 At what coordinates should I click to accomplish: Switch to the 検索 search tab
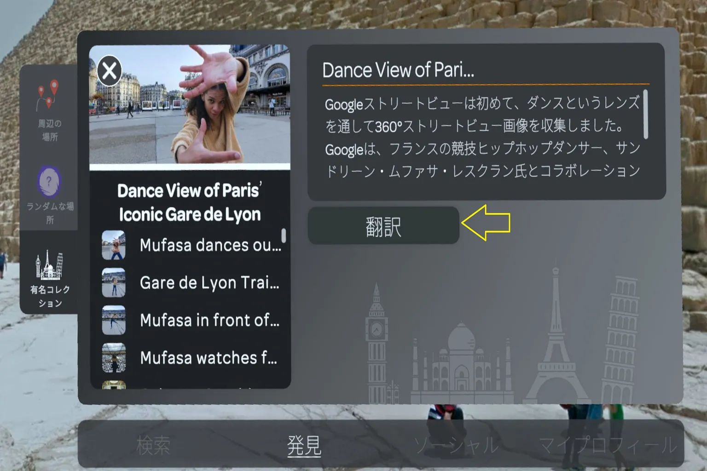point(153,445)
